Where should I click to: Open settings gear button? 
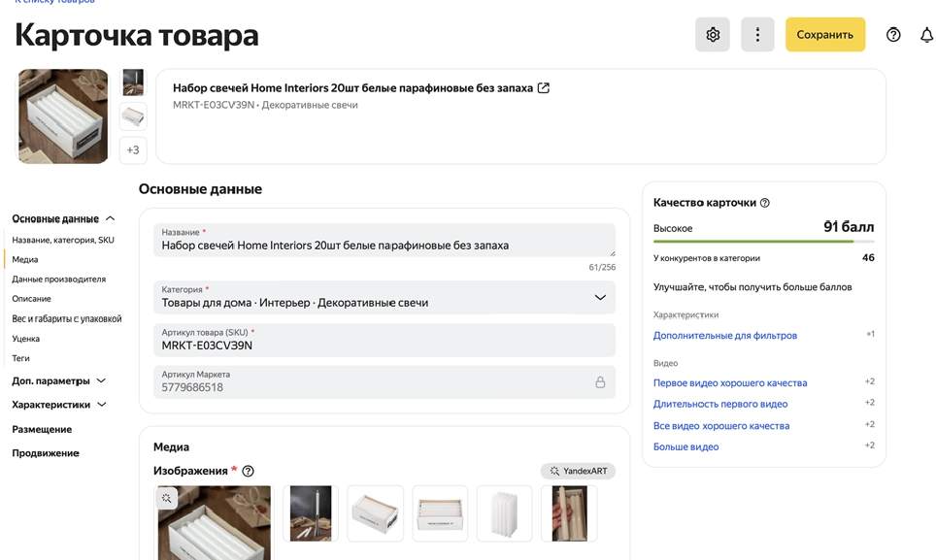point(713,35)
